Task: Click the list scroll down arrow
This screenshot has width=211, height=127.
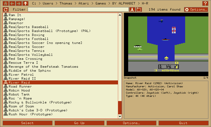Action: 120,116
